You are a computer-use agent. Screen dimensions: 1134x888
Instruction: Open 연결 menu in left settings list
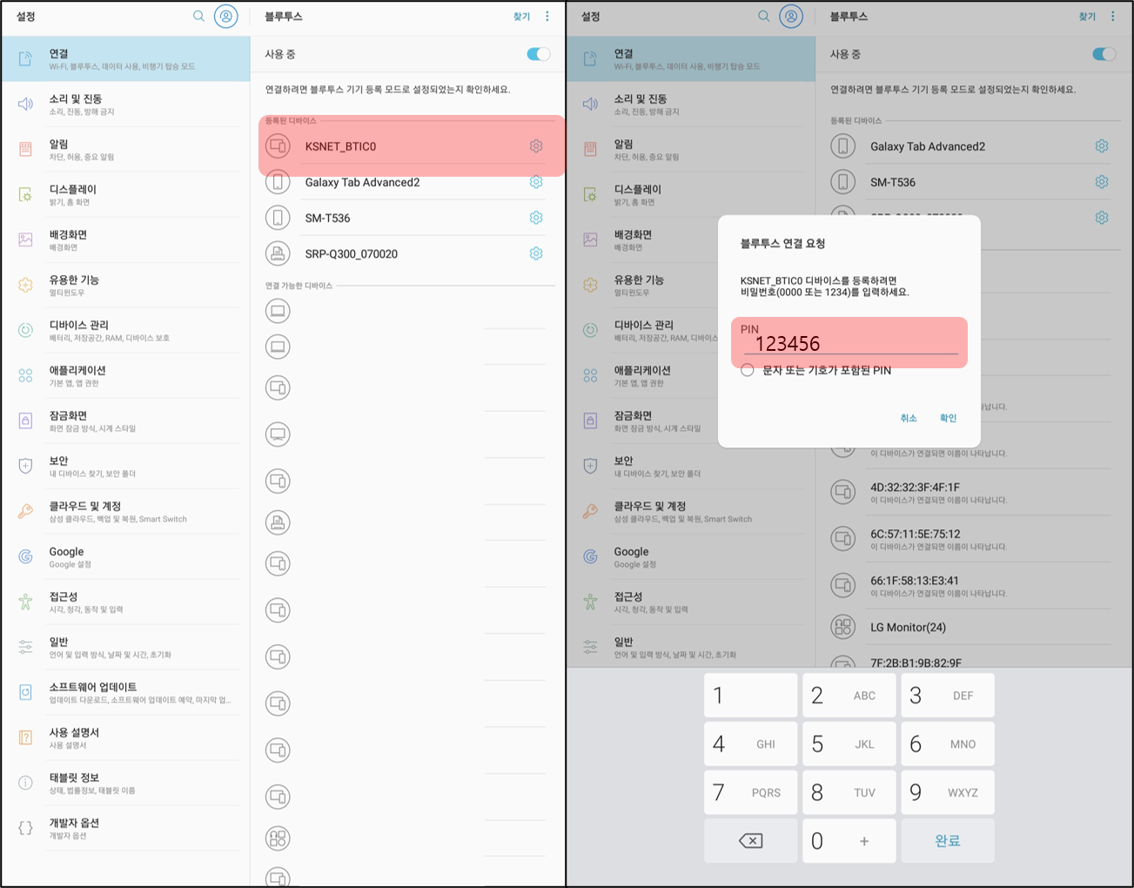pyautogui.click(x=125, y=59)
